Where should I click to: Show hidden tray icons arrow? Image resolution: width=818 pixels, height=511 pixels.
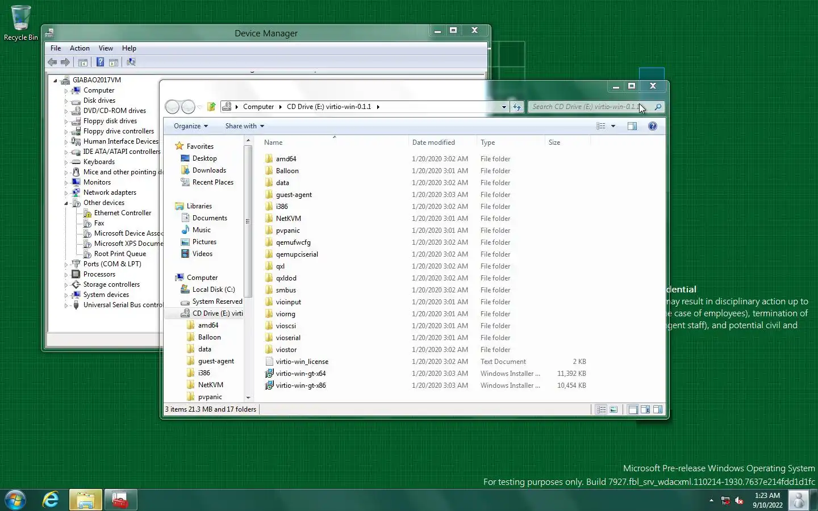point(711,500)
